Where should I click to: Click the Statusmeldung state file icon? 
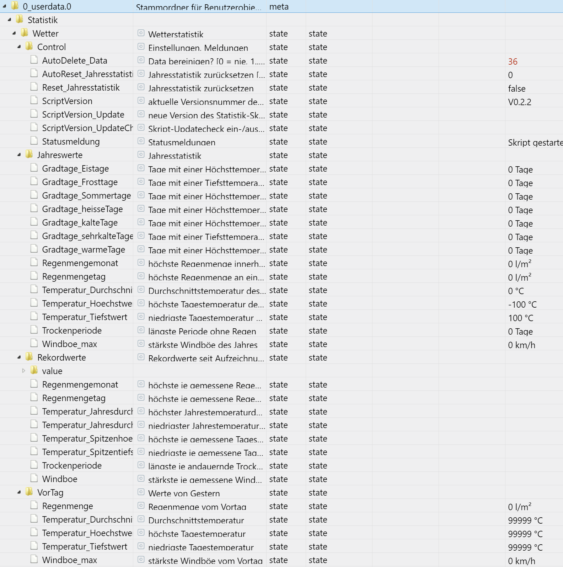click(x=34, y=141)
